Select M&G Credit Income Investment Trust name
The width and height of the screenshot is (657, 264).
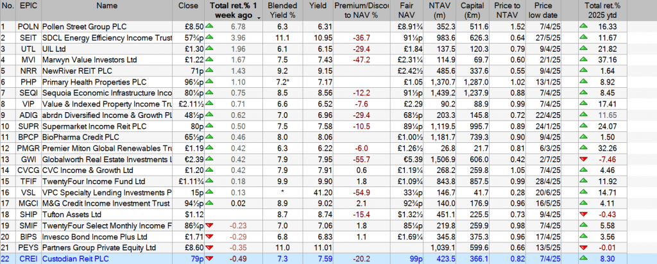click(x=107, y=204)
